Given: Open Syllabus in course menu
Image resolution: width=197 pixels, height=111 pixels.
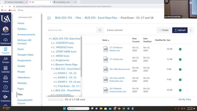Looking at the screenshot, I should pyautogui.click(x=22, y=29).
